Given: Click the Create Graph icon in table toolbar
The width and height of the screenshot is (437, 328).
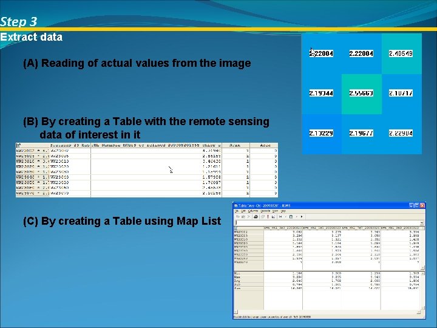Looking at the screenshot, I should [273, 217].
